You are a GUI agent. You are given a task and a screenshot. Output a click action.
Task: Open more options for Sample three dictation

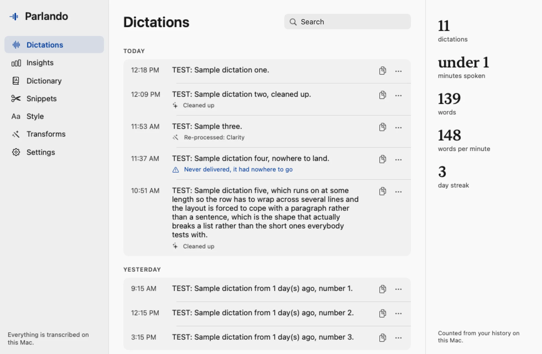pyautogui.click(x=398, y=127)
